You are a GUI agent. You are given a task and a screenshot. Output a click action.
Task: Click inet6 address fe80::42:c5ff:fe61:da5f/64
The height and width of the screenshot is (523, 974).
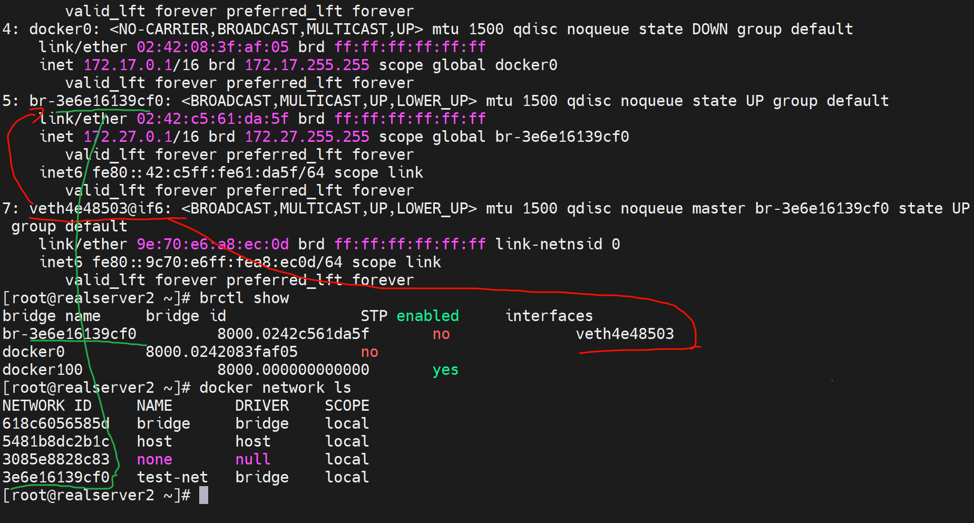pyautogui.click(x=208, y=172)
